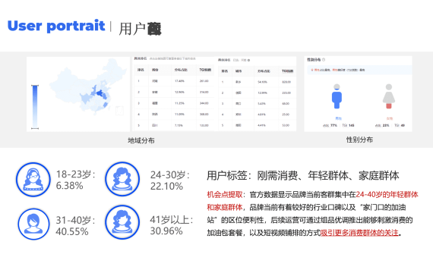Click first row of province ranking table
The height and width of the screenshot is (273, 433).
[174, 81]
